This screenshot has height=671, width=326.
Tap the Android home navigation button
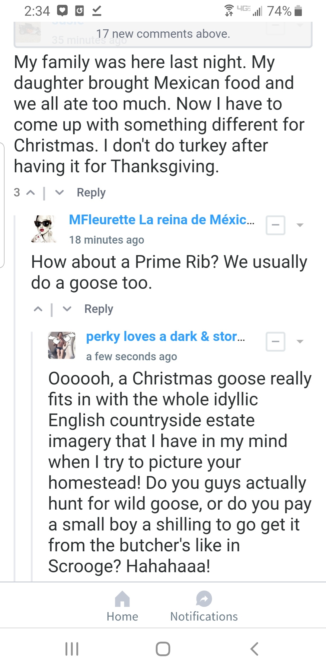[163, 649]
